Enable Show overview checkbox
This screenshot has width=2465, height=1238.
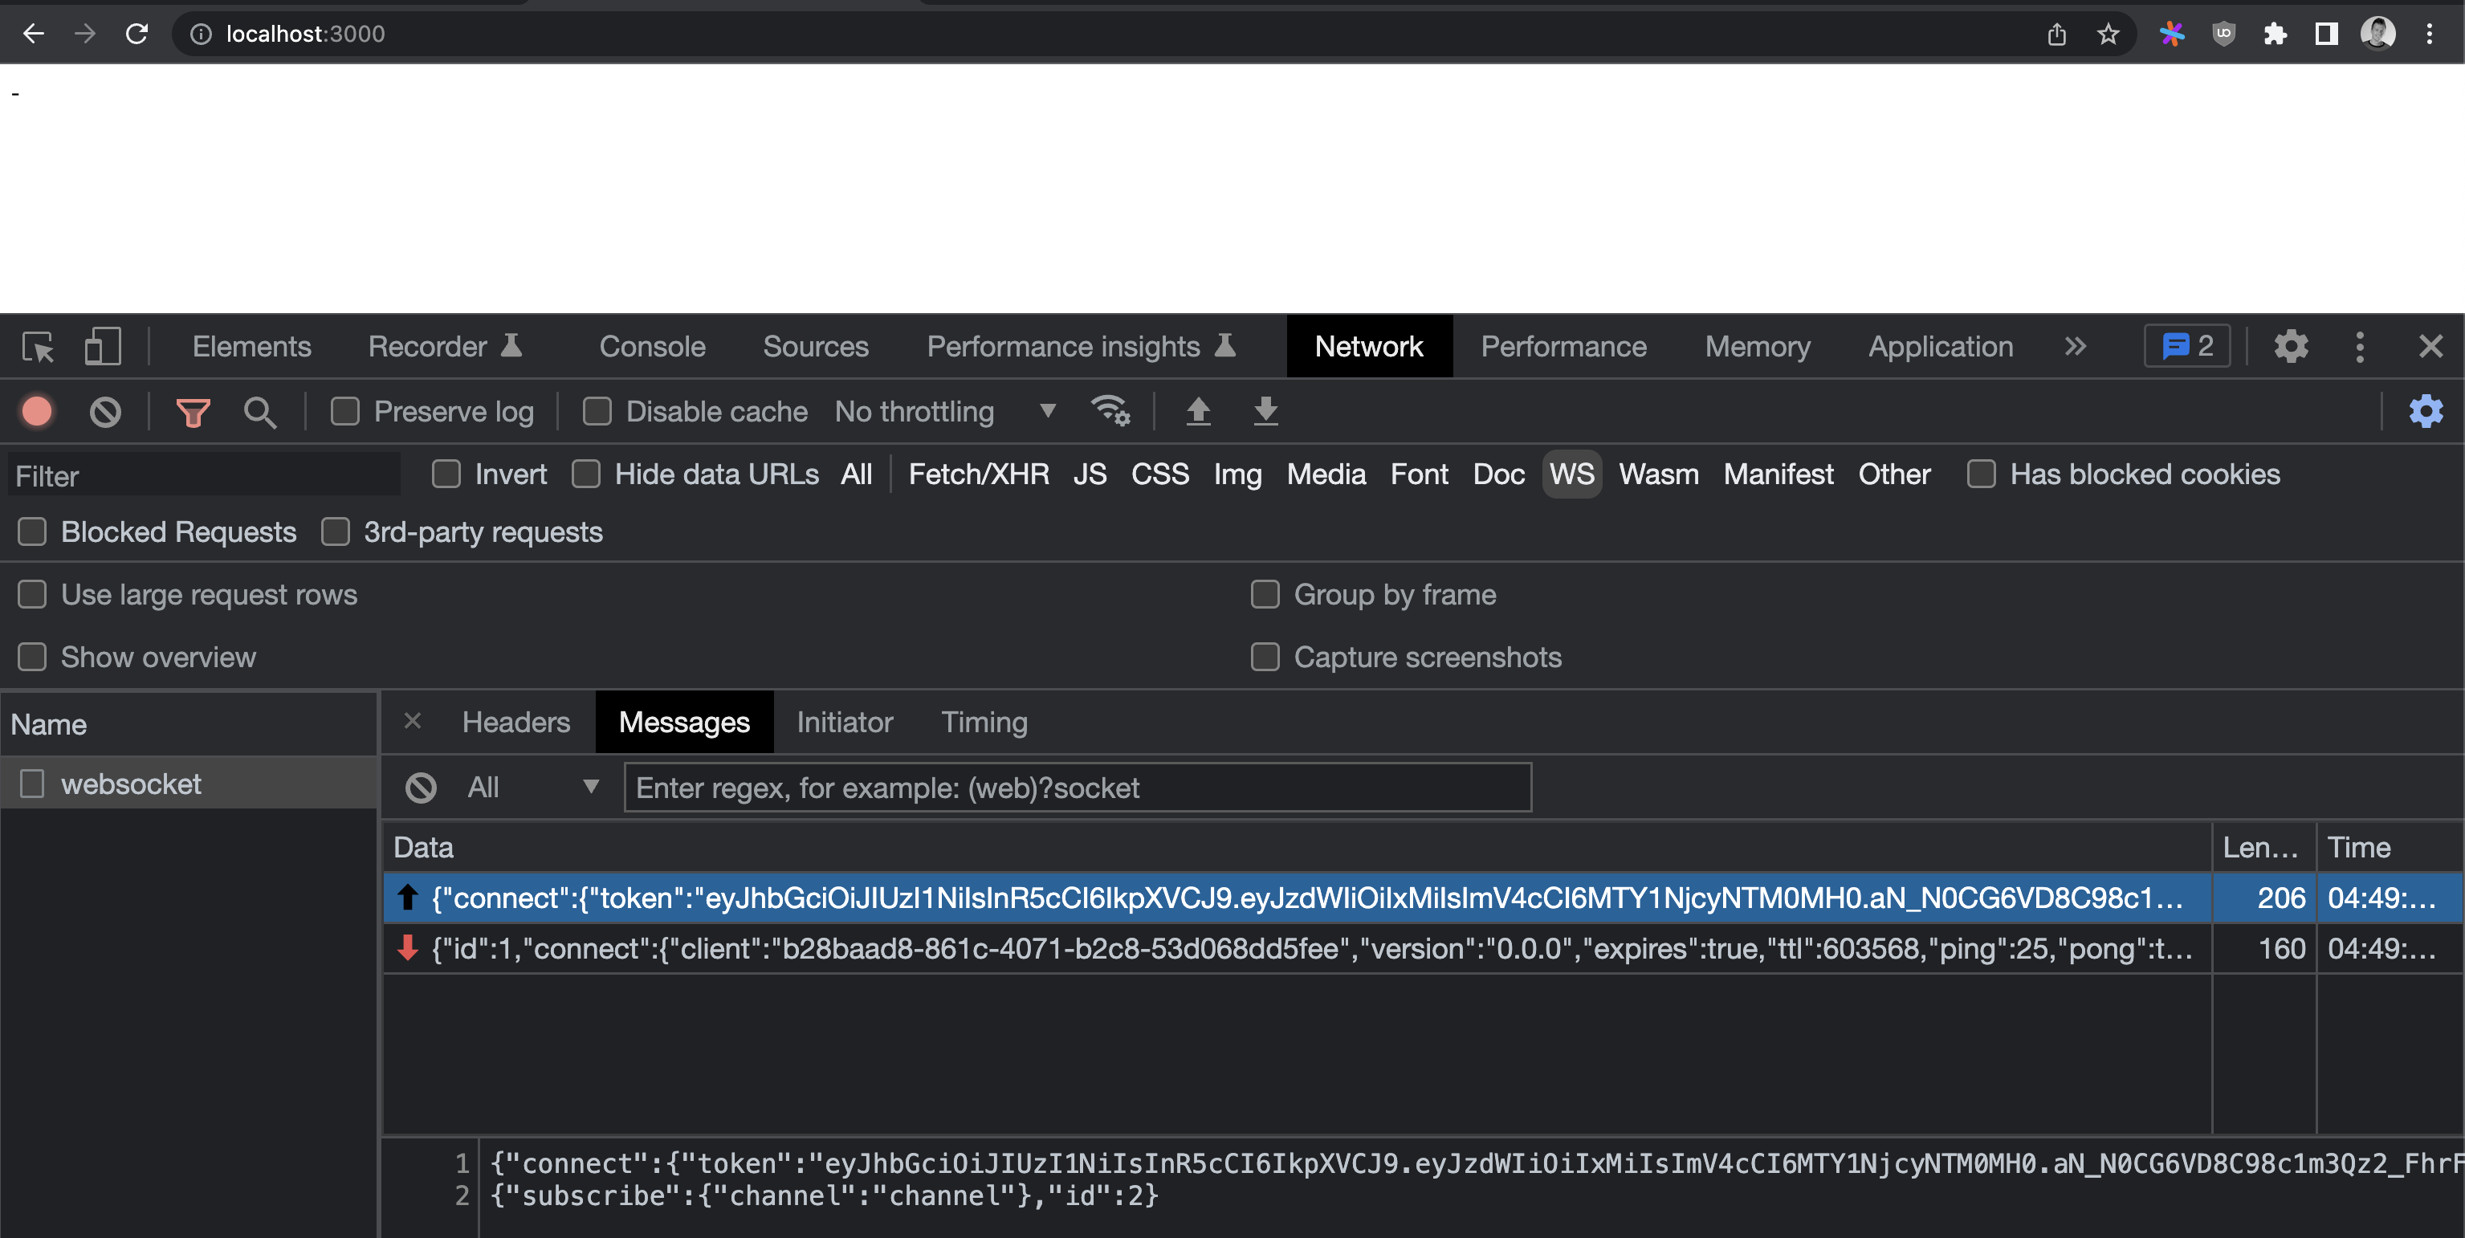[x=33, y=658]
